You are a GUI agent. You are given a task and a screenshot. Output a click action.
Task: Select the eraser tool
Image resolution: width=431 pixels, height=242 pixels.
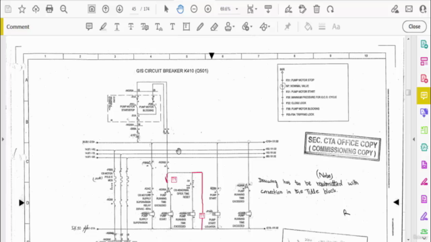pyautogui.click(x=214, y=27)
